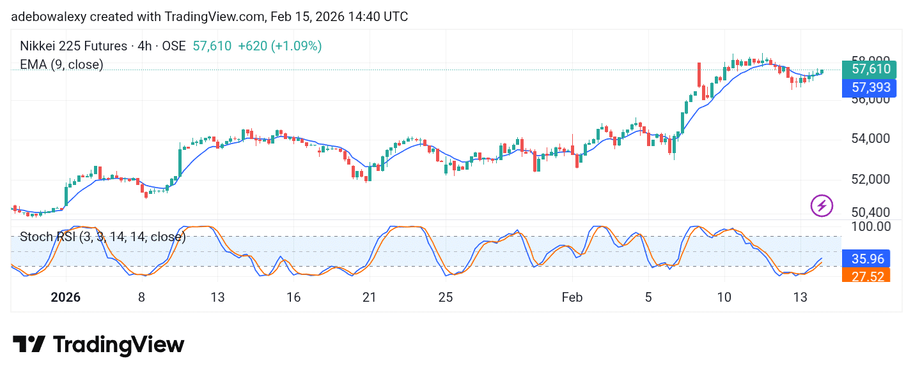Screen dimensions: 913x377
Task: Select the Nikkei 225 Futures symbol title
Action: pyautogui.click(x=72, y=46)
